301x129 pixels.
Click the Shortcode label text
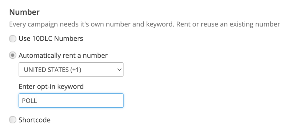tap(35, 120)
